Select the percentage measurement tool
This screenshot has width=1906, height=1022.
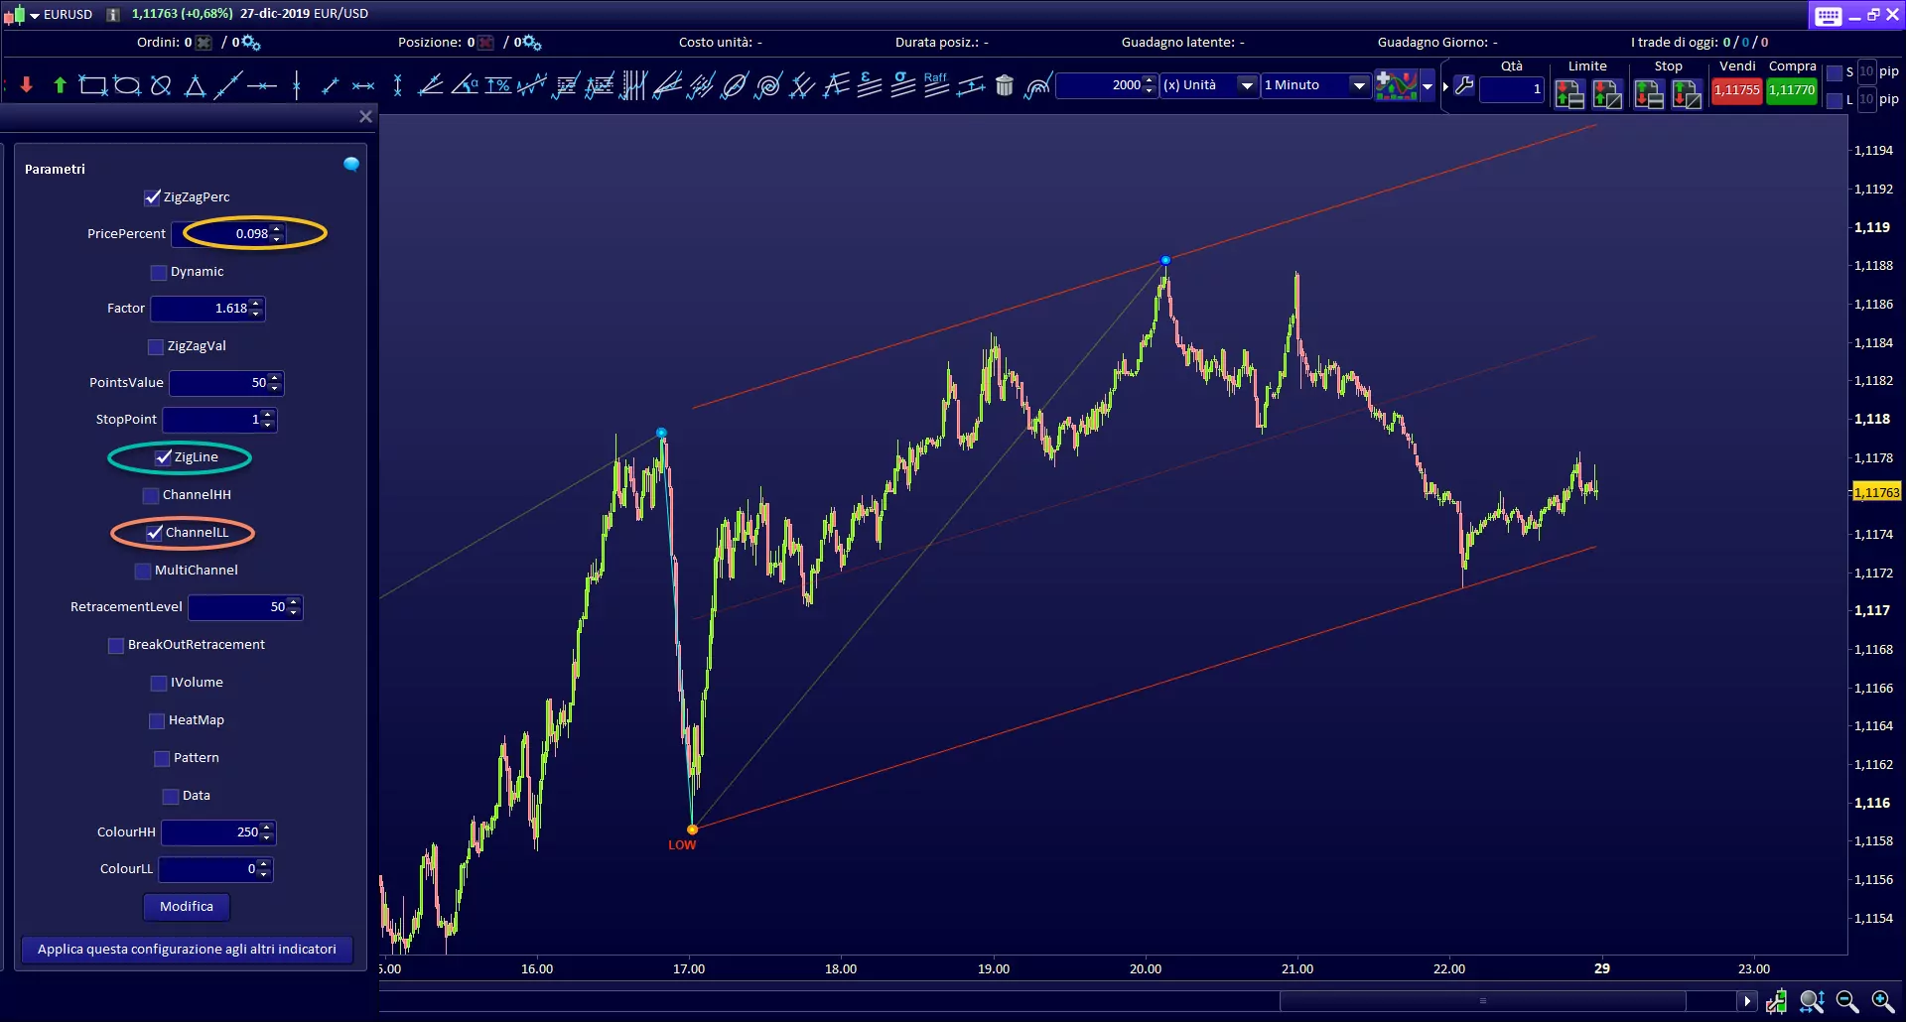click(x=498, y=86)
